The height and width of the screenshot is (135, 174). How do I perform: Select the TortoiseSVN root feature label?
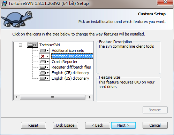[50, 45]
